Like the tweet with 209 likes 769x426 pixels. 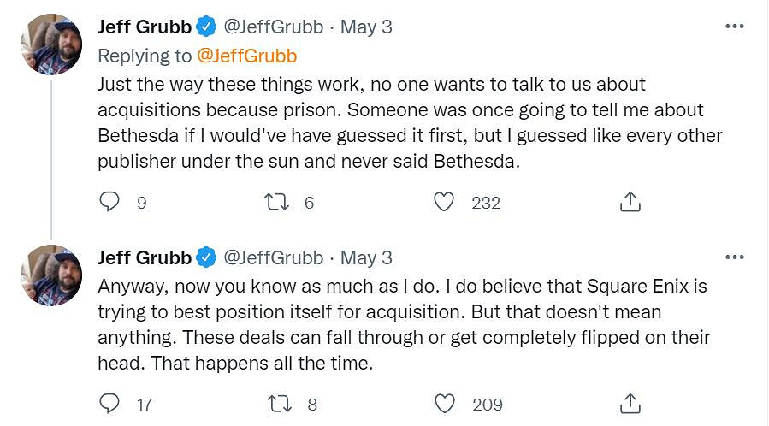(444, 404)
